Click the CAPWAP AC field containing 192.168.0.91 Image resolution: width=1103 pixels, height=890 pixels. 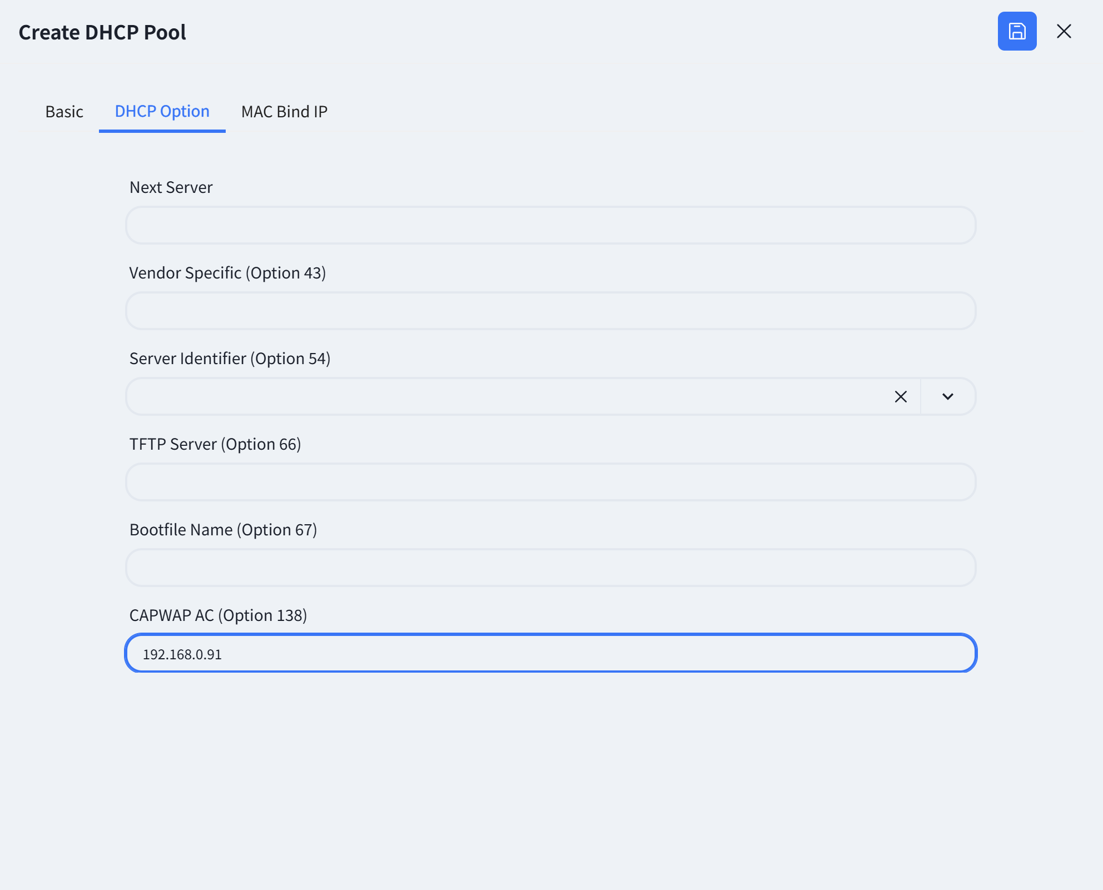coord(551,653)
